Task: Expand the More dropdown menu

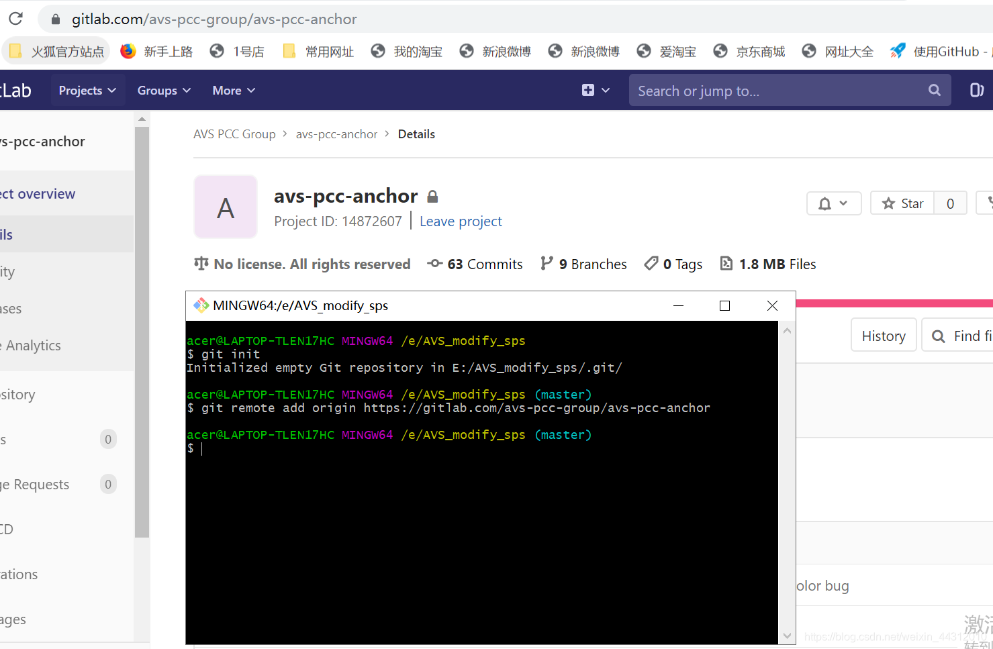Action: pos(234,91)
